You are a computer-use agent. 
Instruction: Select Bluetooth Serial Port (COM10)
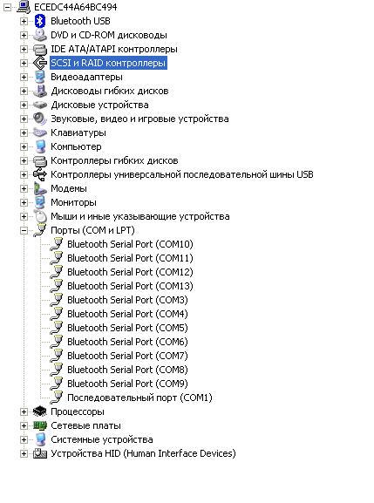[130, 244]
